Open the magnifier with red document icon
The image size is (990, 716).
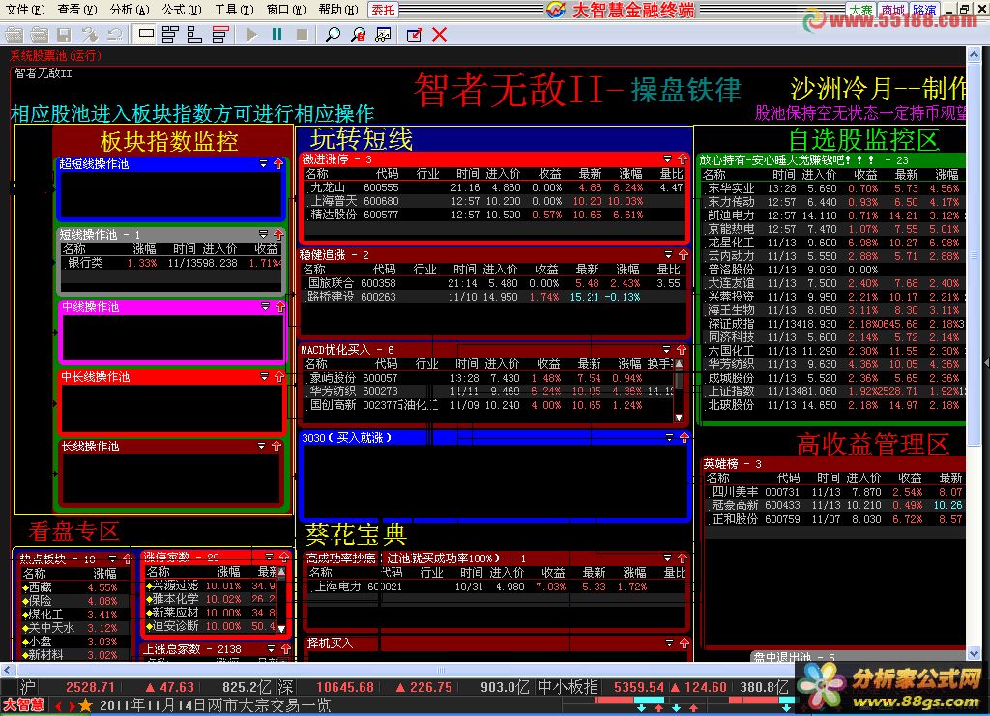click(x=359, y=34)
